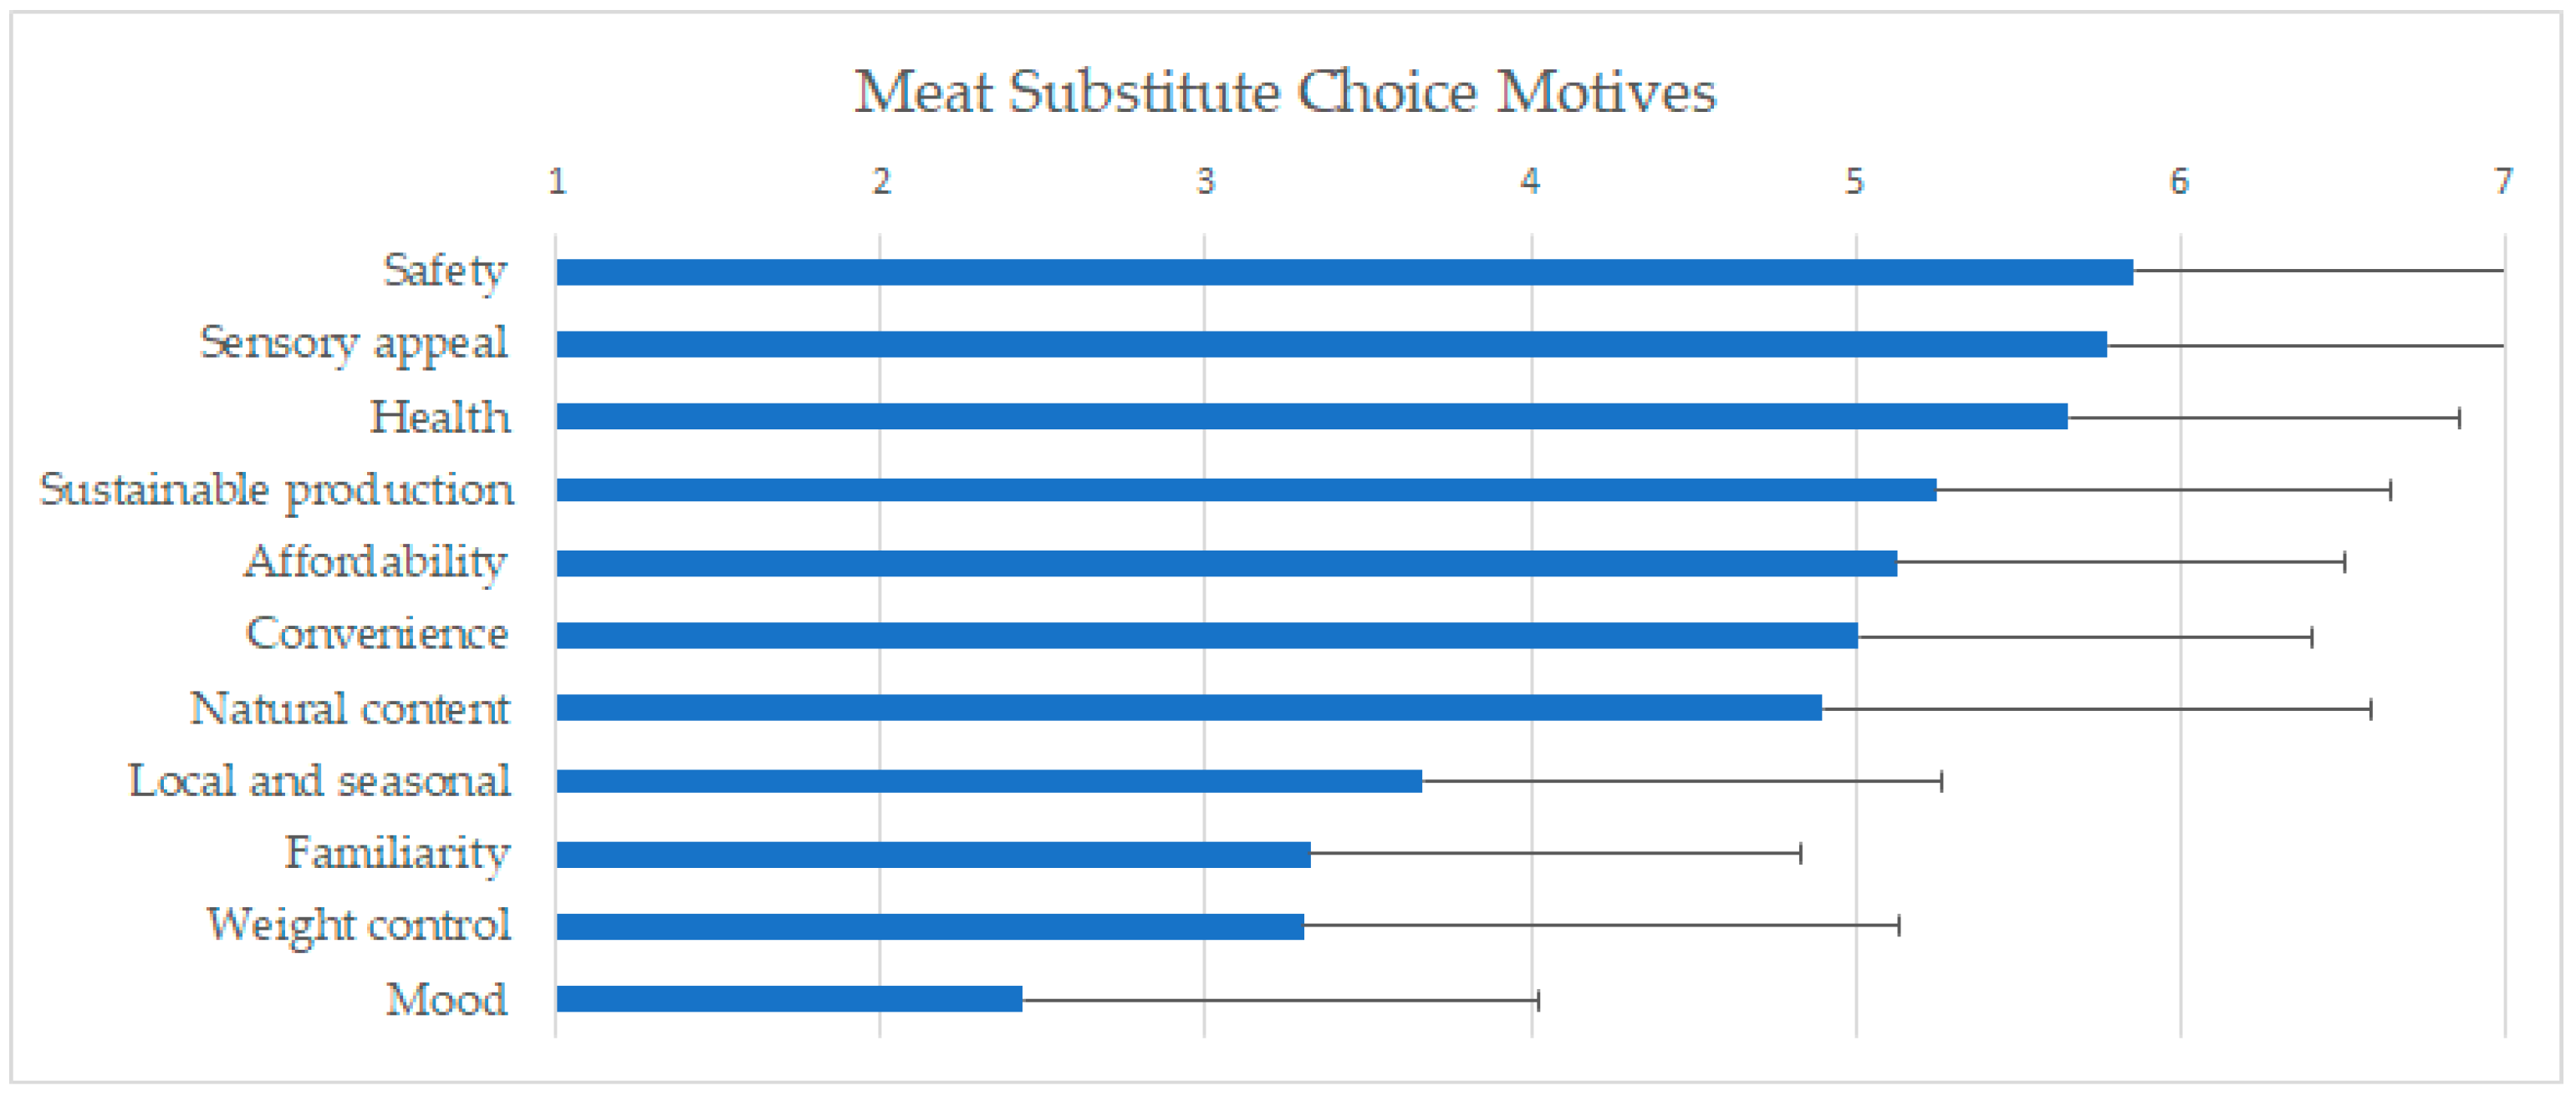Viewport: 2576px width, 1096px height.
Task: Select the Sensory appeal bar
Action: point(1331,345)
